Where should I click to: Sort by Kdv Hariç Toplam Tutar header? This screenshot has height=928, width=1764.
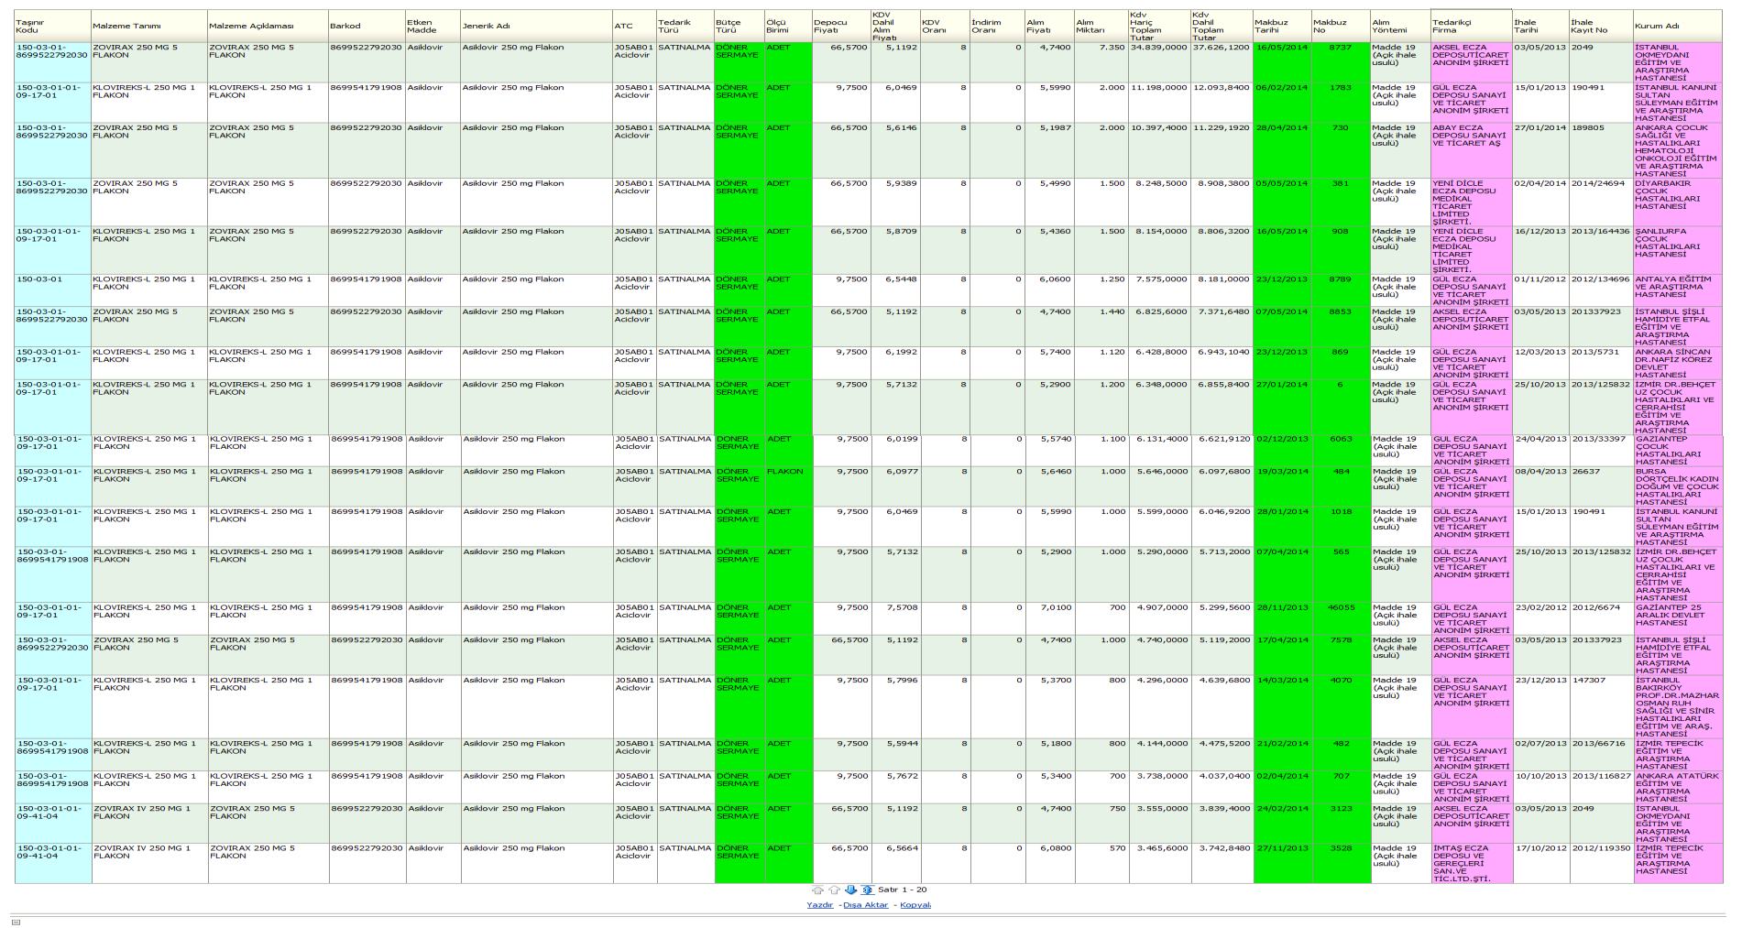click(1158, 26)
